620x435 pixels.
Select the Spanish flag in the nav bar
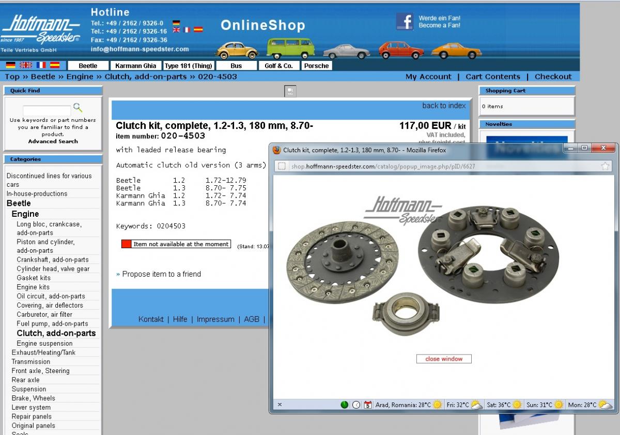click(55, 65)
